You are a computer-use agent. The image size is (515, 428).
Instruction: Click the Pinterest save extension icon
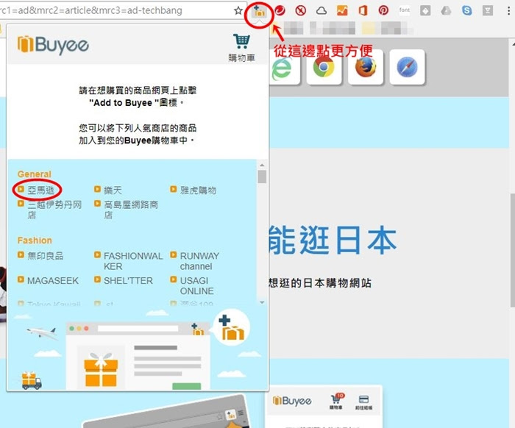[383, 10]
